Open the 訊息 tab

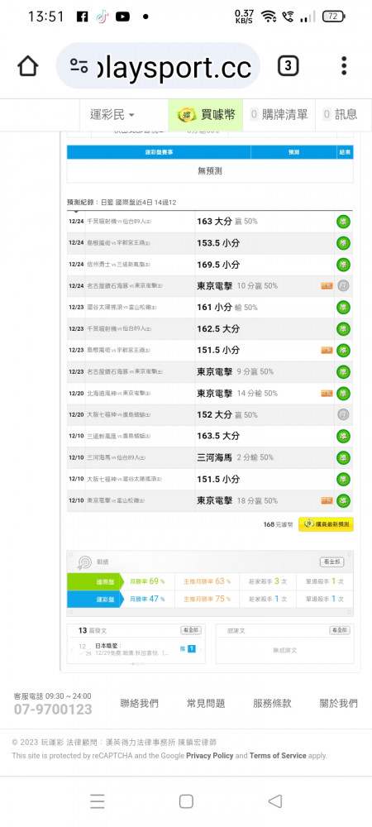pos(341,114)
